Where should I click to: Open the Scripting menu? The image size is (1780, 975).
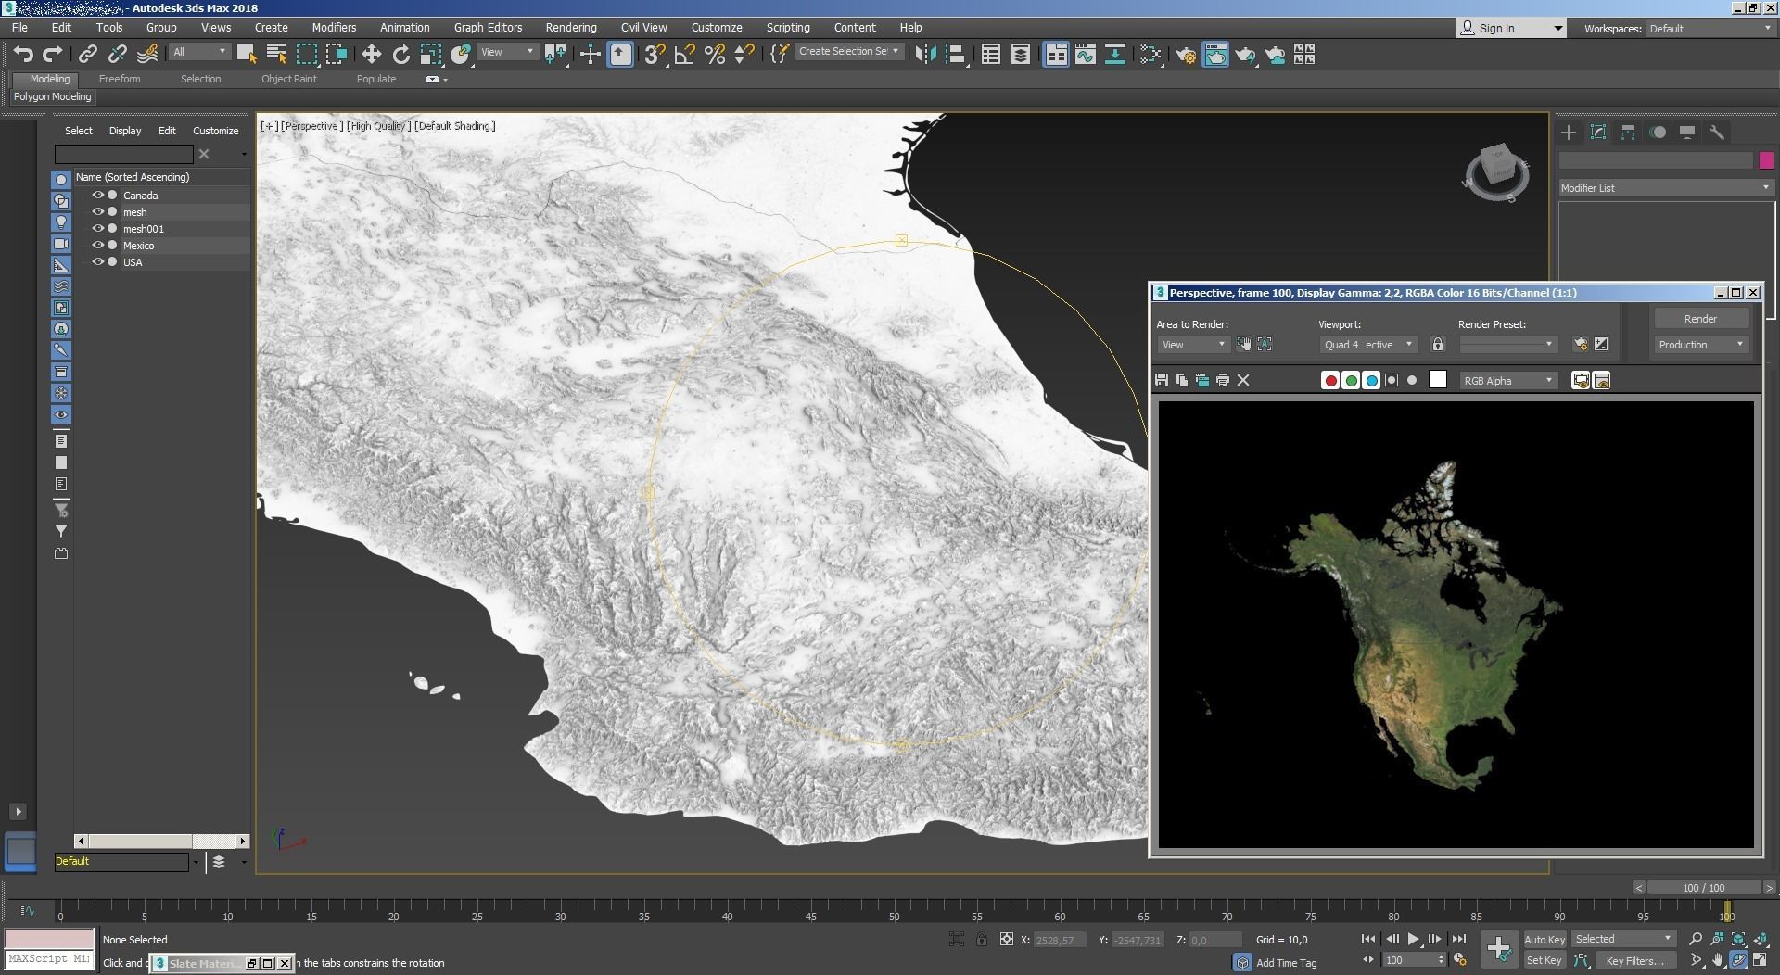click(788, 28)
